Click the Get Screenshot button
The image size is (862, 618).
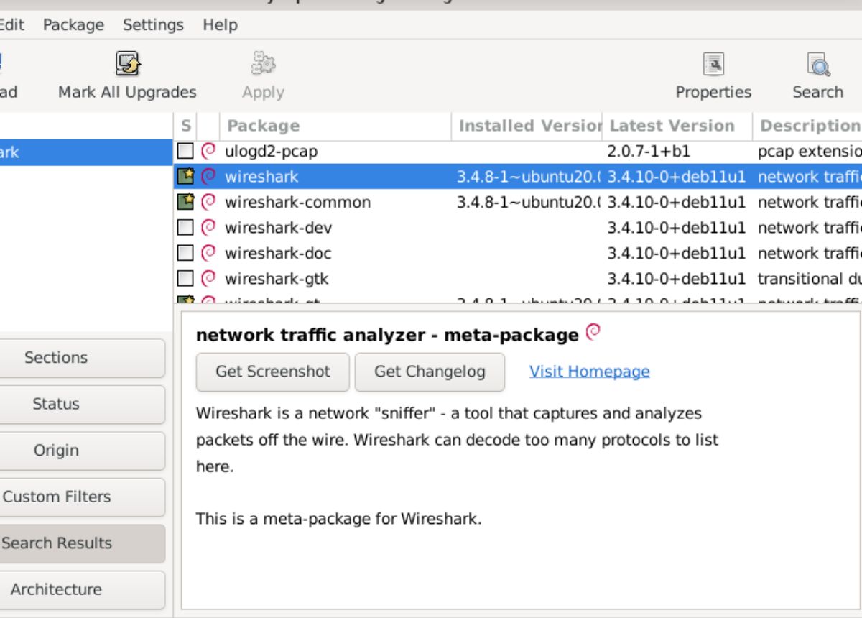click(272, 372)
